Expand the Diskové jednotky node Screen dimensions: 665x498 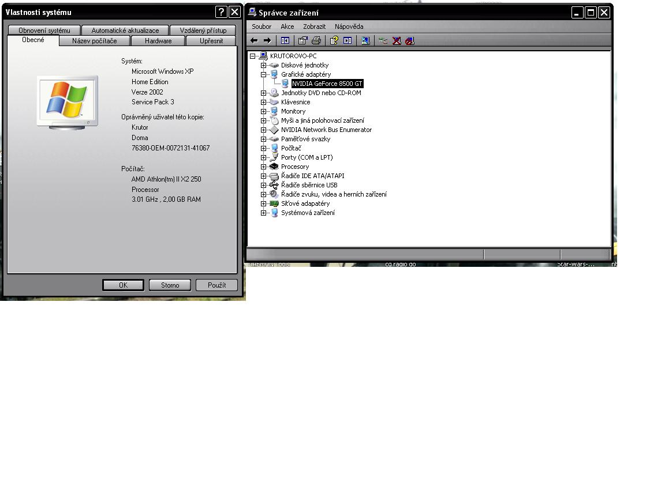(263, 65)
